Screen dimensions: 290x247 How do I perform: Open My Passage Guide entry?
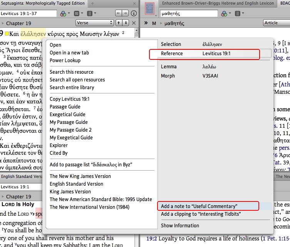coord(69,122)
